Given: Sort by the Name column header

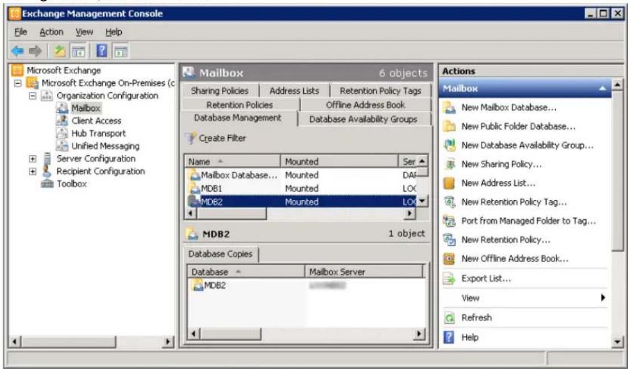Looking at the screenshot, I should [232, 161].
